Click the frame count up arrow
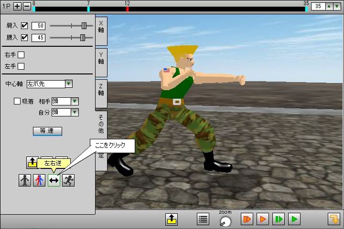344x229 pixels. [329, 6]
